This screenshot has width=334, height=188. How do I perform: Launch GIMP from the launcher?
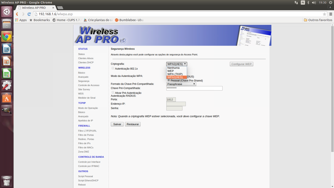tap(7, 110)
